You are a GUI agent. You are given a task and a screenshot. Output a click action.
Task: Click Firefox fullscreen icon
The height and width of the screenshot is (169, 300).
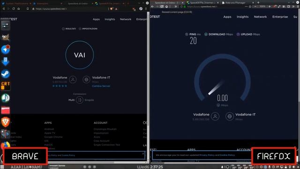click(279, 6)
